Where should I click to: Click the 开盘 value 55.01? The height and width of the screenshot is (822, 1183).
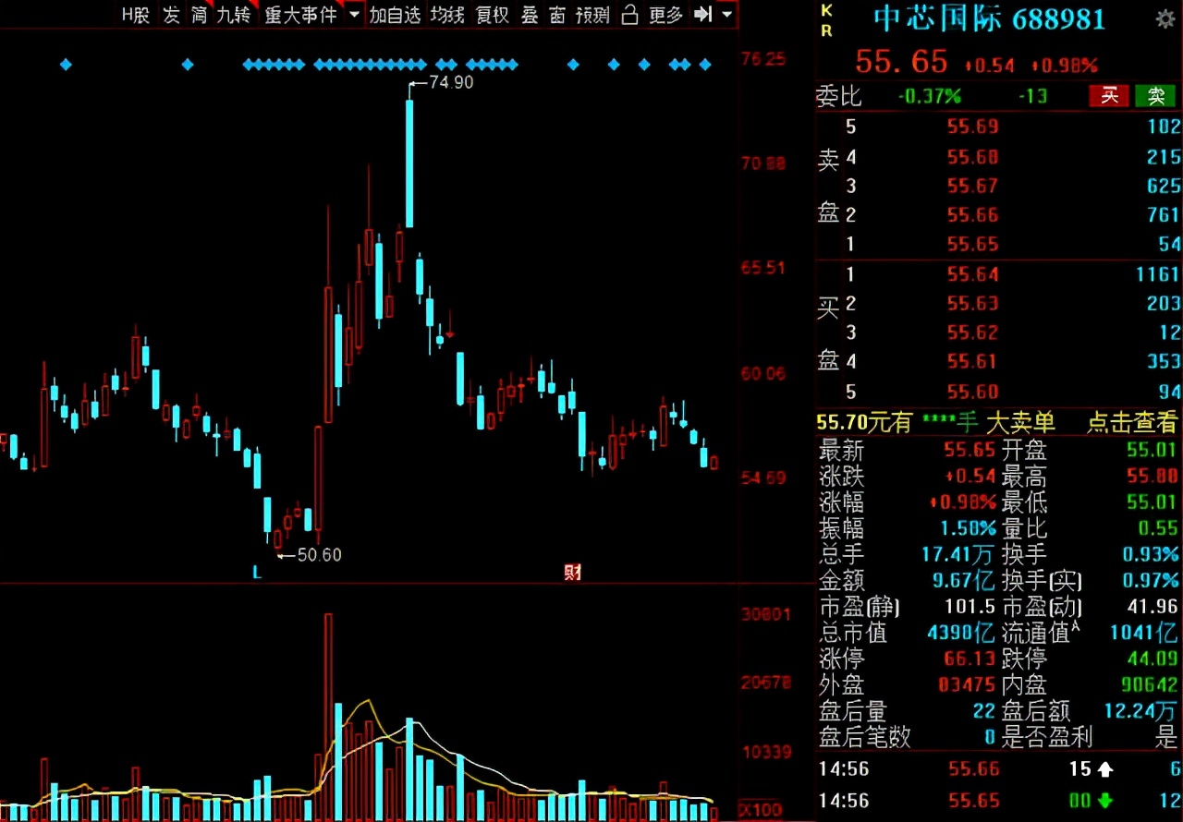1153,451
